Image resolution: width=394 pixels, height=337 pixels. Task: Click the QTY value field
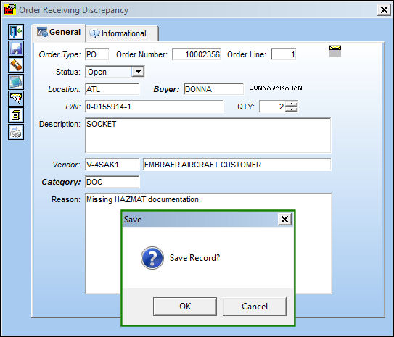(273, 107)
